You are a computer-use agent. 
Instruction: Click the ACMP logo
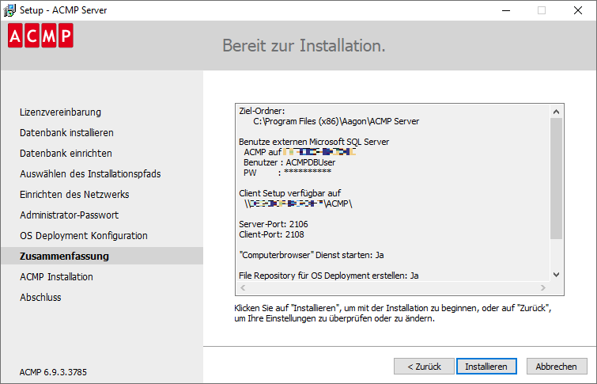[40, 36]
